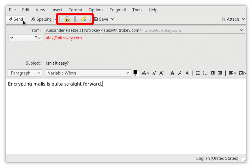
Task: Expand the From identity dropdown
Action: click(242, 30)
